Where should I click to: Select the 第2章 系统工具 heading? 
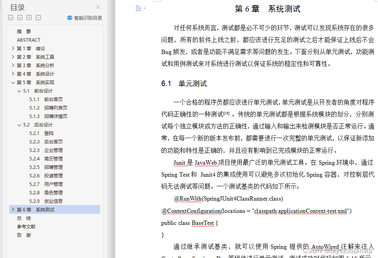point(35,57)
